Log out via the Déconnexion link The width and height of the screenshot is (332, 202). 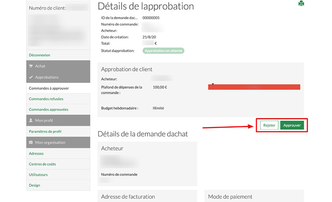(39, 55)
